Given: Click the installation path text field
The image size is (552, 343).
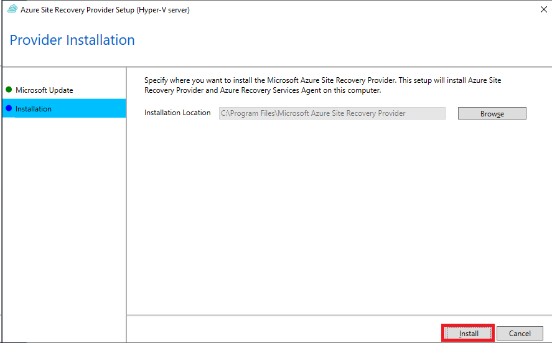Looking at the screenshot, I should point(332,113).
